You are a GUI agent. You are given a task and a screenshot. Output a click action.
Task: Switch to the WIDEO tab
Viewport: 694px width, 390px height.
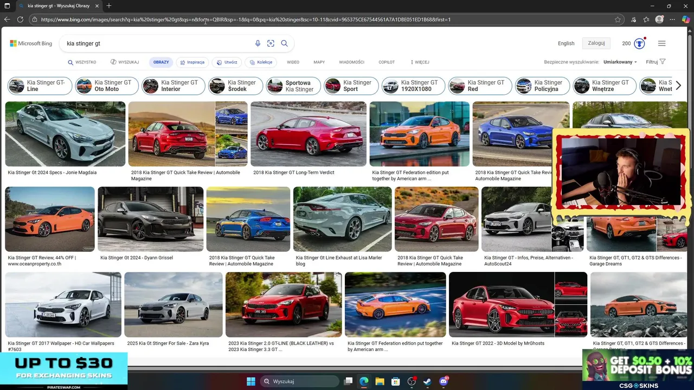pos(293,62)
